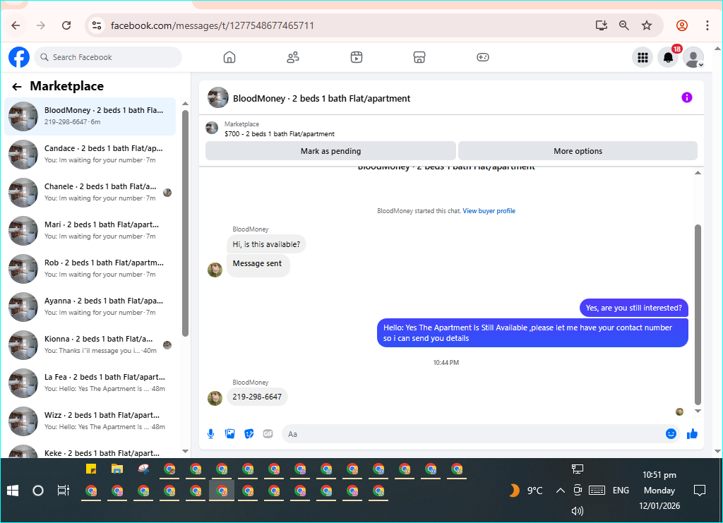Viewport: 723px width, 523px height.
Task: Click the ENG language indicator
Action: coord(621,491)
